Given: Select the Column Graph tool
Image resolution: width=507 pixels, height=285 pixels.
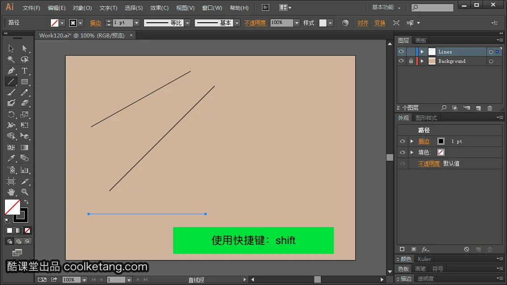Looking at the screenshot, I should click(x=25, y=170).
